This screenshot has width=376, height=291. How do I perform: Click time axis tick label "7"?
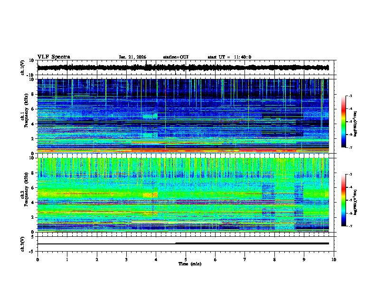(x=245, y=260)
